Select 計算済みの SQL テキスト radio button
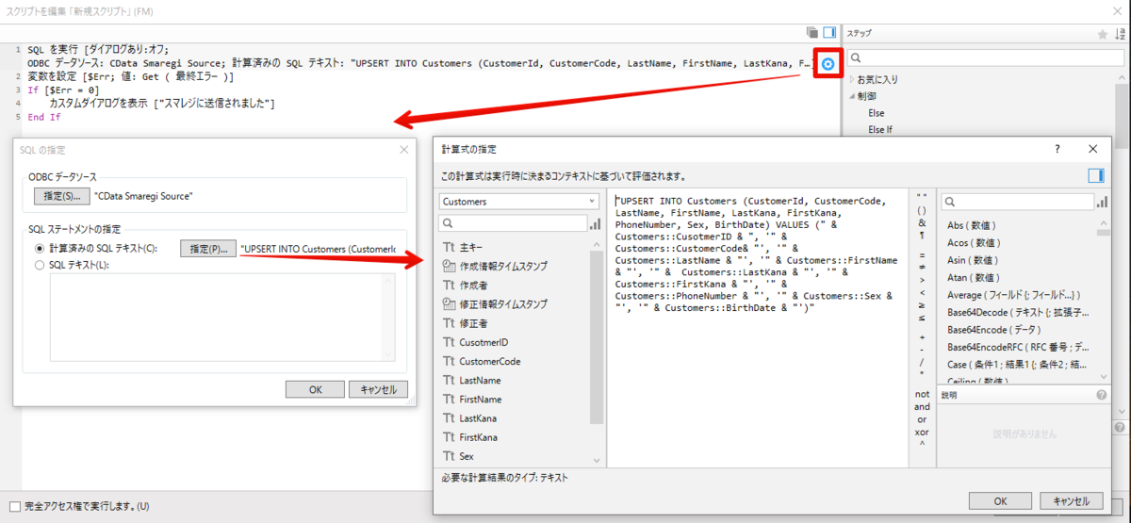 (x=39, y=249)
